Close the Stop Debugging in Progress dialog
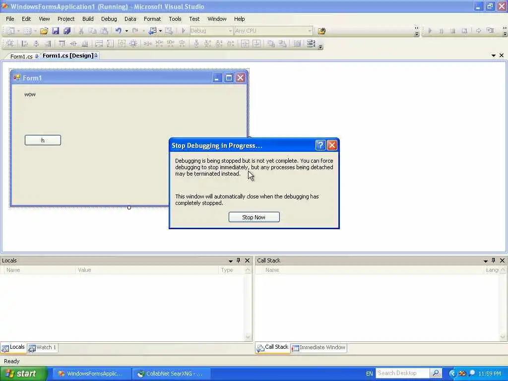 pos(332,145)
